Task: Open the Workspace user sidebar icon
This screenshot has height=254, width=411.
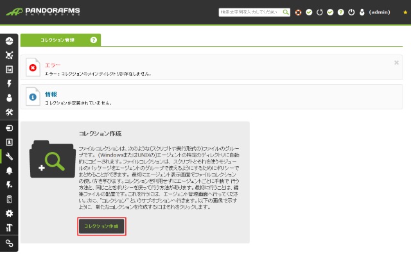Action: click(9, 98)
